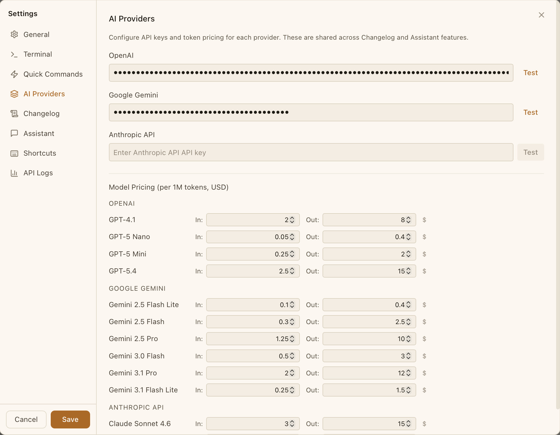Click the Assistant chat bubble icon
Viewport: 560px width, 435px height.
pyautogui.click(x=14, y=134)
